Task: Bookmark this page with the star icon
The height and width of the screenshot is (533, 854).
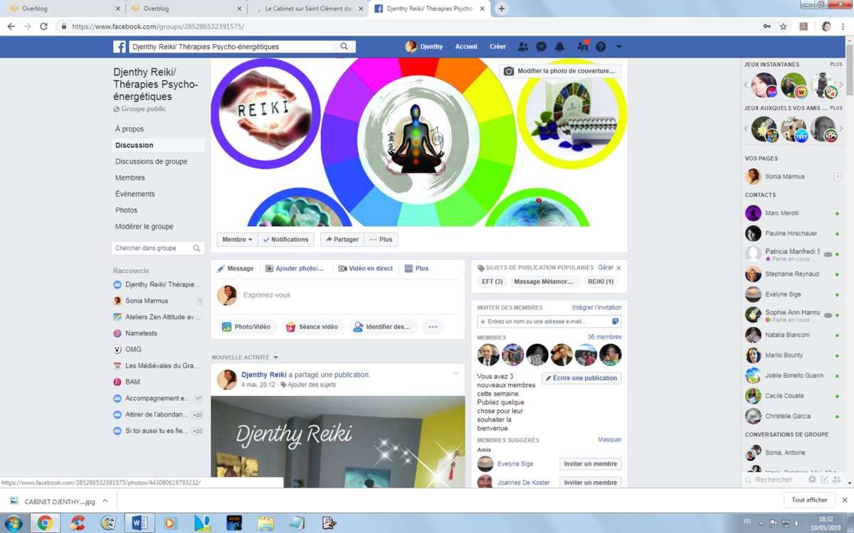Action: coord(784,26)
